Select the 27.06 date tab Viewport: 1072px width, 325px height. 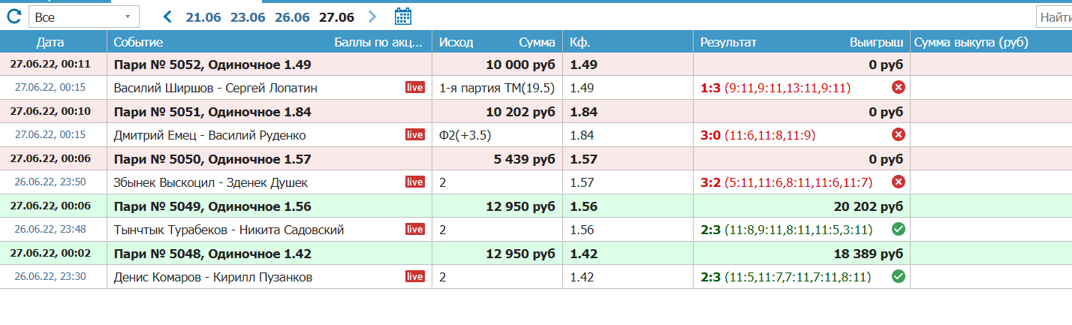[x=336, y=17]
